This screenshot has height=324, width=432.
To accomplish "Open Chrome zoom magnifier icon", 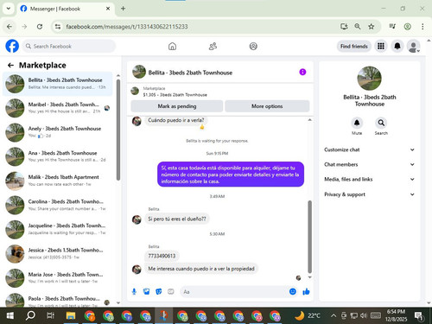I will (358, 27).
